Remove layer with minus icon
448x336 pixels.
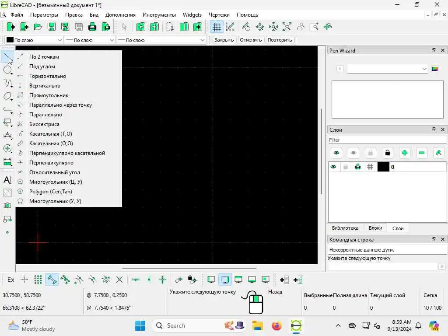(422, 153)
